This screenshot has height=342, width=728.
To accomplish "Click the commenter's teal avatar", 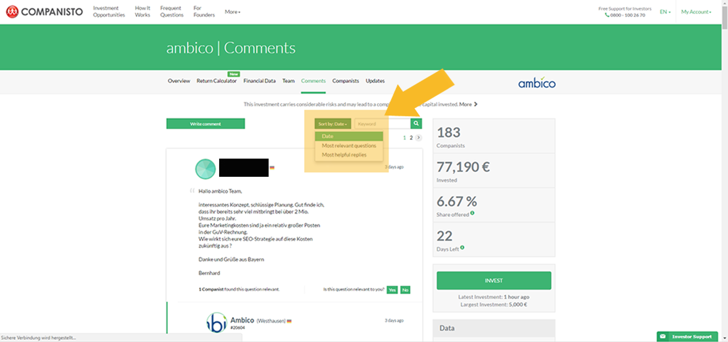I will (x=205, y=169).
